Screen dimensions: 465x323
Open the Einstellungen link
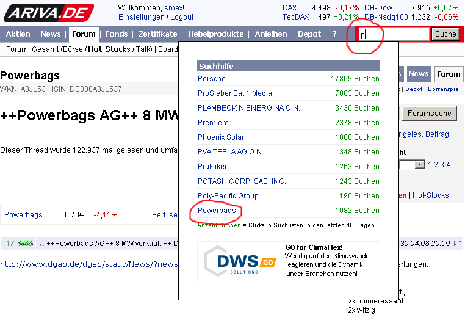[x=141, y=17]
